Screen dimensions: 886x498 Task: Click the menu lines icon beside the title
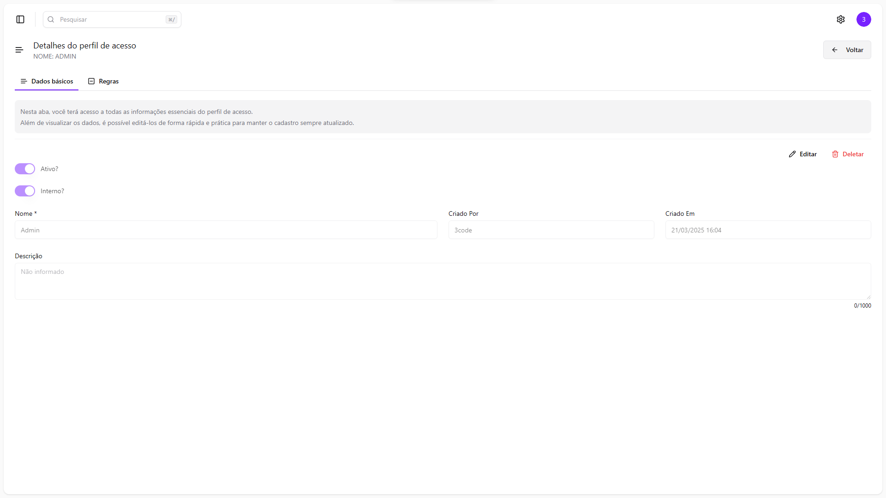click(19, 50)
